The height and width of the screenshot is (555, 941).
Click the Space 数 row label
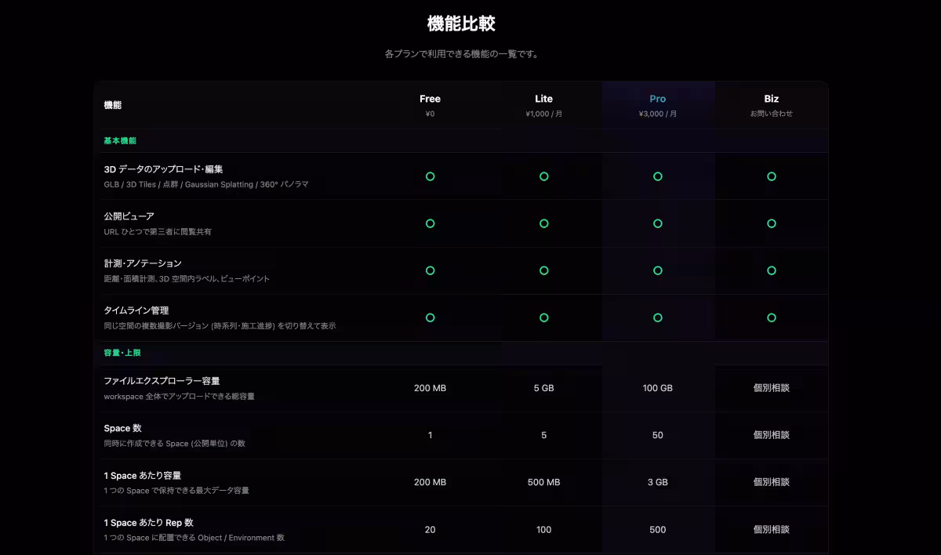pyautogui.click(x=122, y=428)
